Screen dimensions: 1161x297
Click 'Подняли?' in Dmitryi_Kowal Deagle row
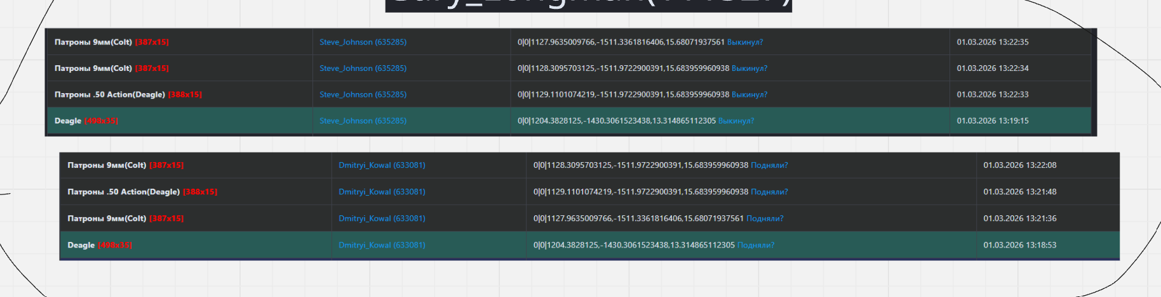[755, 245]
